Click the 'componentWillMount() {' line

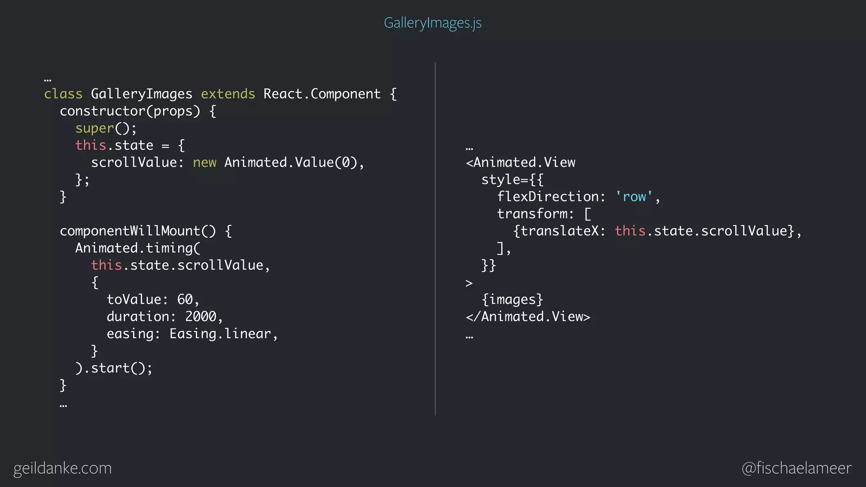pyautogui.click(x=146, y=231)
